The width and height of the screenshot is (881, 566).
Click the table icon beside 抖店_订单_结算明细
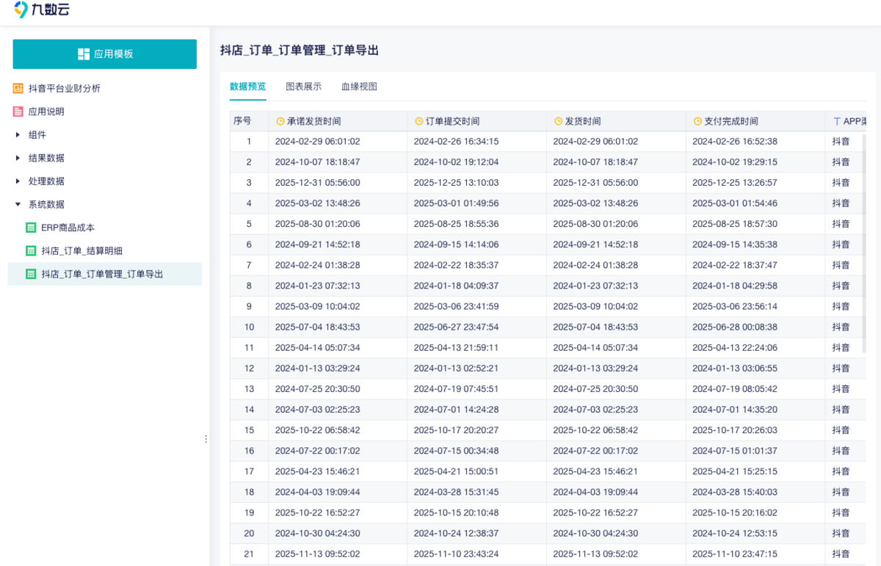[31, 251]
